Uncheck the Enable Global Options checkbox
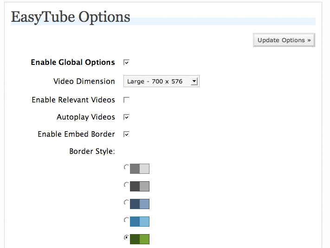The image size is (330, 248). pos(126,63)
